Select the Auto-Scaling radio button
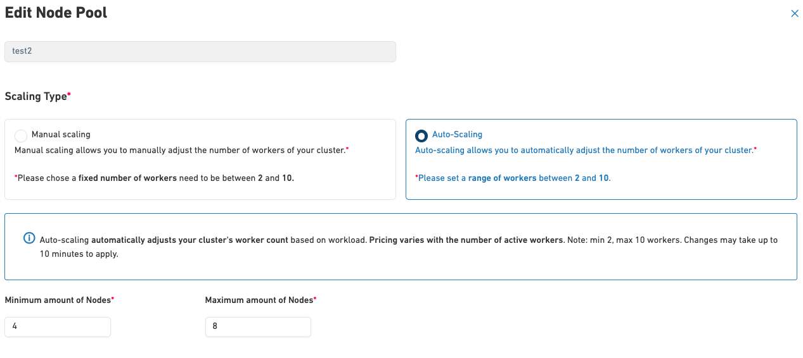 (x=421, y=135)
